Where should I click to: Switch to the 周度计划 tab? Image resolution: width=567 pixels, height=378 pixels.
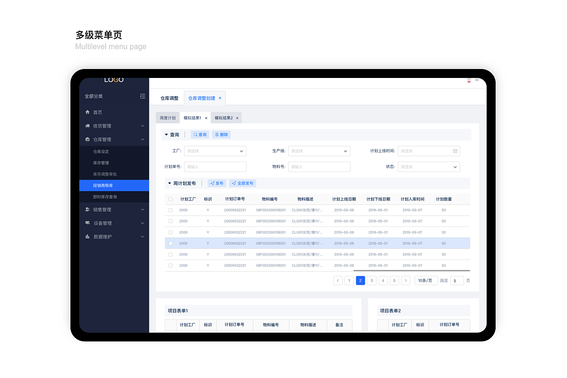(167, 118)
